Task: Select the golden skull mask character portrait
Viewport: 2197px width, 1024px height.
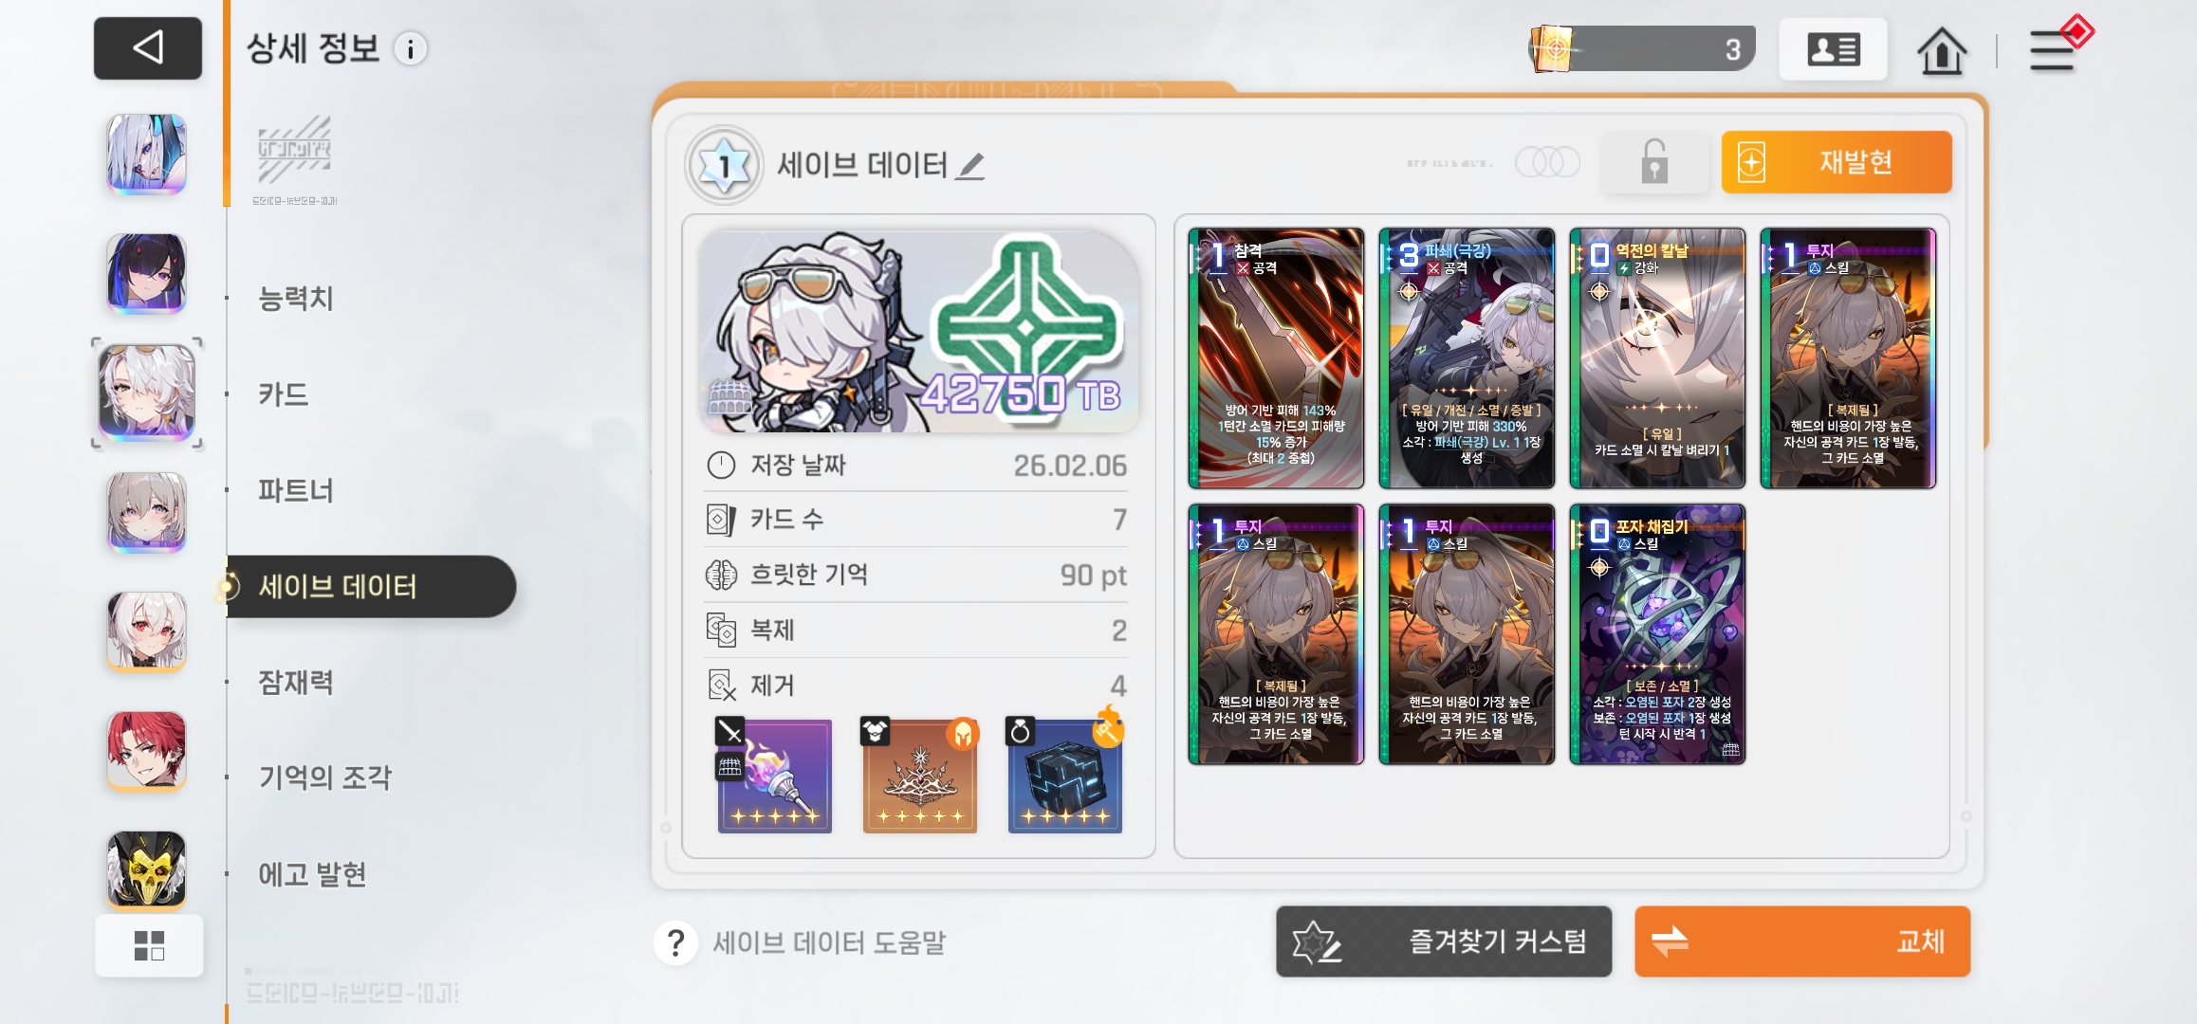Action: point(146,869)
